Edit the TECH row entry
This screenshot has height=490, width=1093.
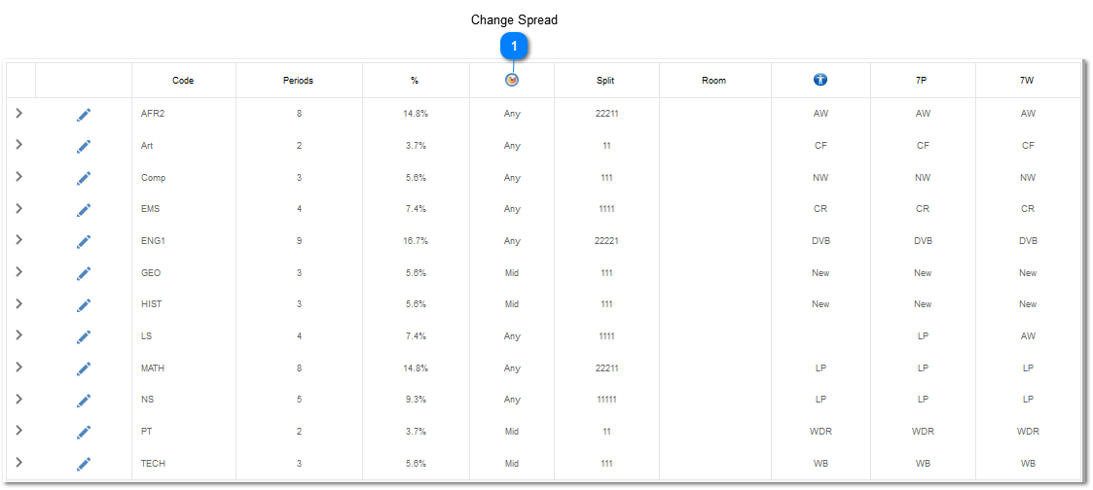click(x=84, y=464)
